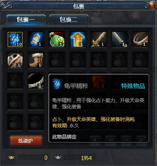
Task: Switch to the 包裹二 tab
Action: tap(69, 20)
